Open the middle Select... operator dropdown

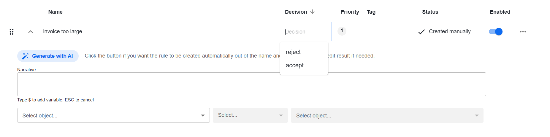pyautogui.click(x=250, y=115)
